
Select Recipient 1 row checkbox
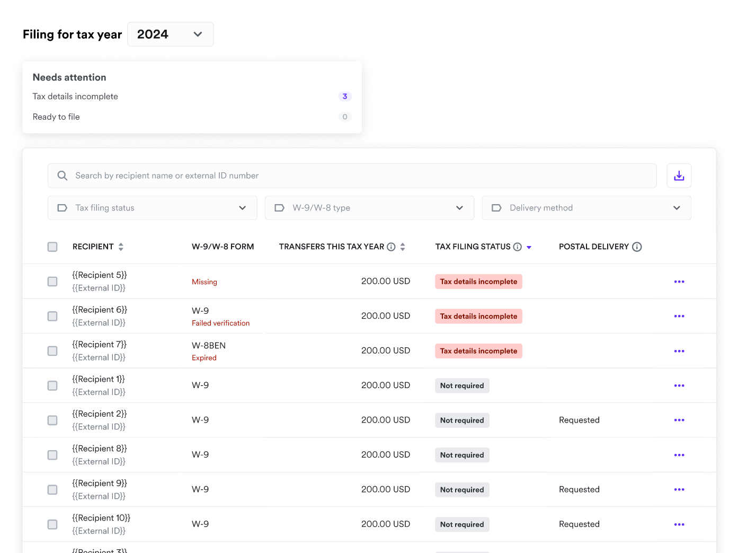click(52, 385)
